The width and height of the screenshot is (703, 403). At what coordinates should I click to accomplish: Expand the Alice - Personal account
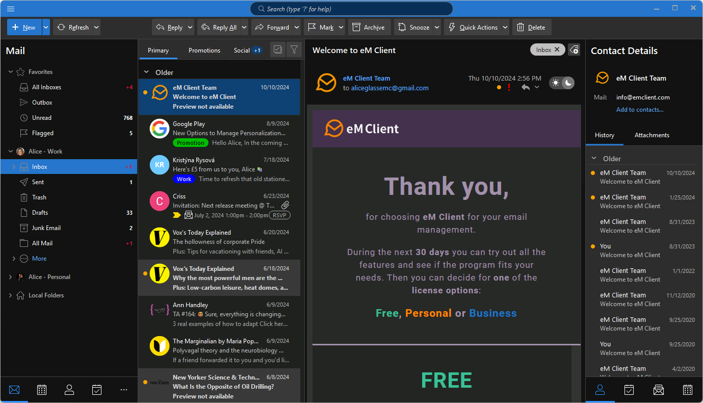pos(11,277)
